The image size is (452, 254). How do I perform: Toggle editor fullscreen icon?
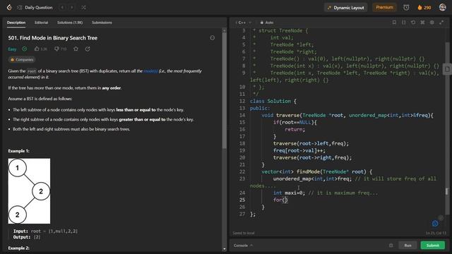pos(441,22)
